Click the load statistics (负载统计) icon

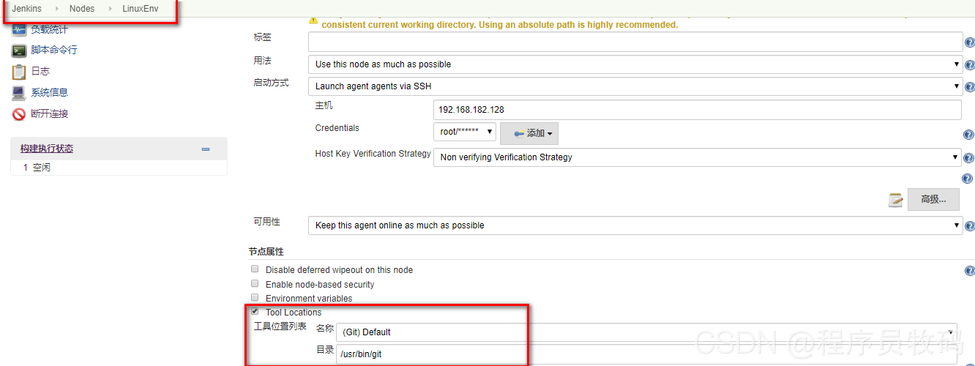click(19, 30)
